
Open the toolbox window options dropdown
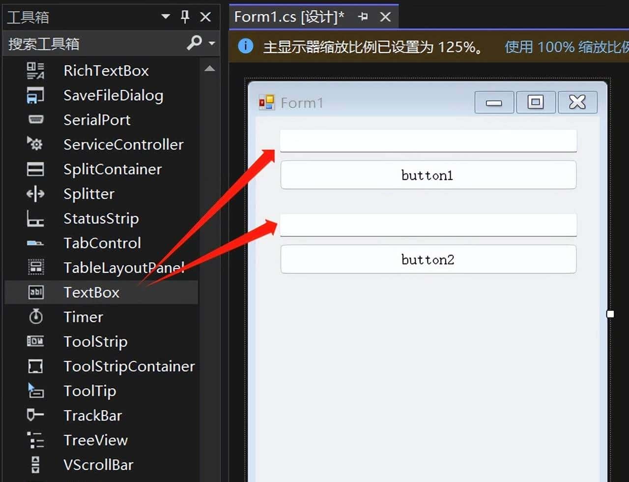166,17
